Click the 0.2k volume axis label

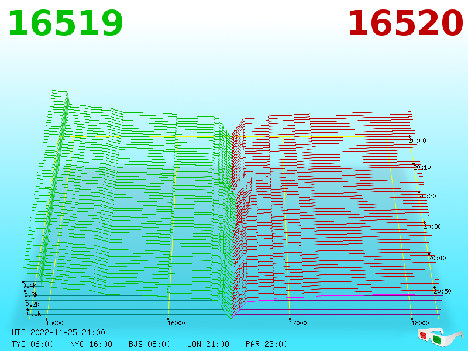tap(32, 304)
